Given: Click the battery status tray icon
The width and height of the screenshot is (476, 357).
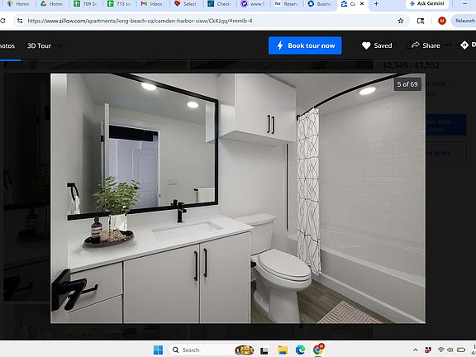Looking at the screenshot, I should (461, 350).
